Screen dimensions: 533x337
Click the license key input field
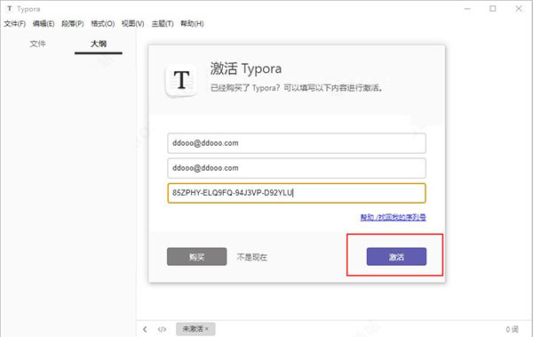(x=297, y=193)
